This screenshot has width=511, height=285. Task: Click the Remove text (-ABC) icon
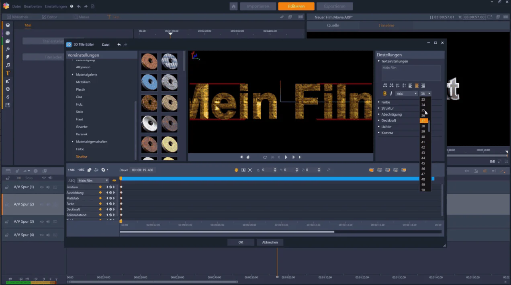(81, 170)
